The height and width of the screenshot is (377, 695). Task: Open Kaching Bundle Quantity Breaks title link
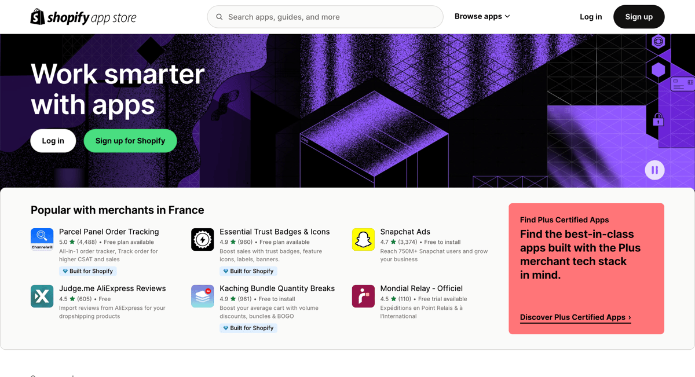point(277,288)
